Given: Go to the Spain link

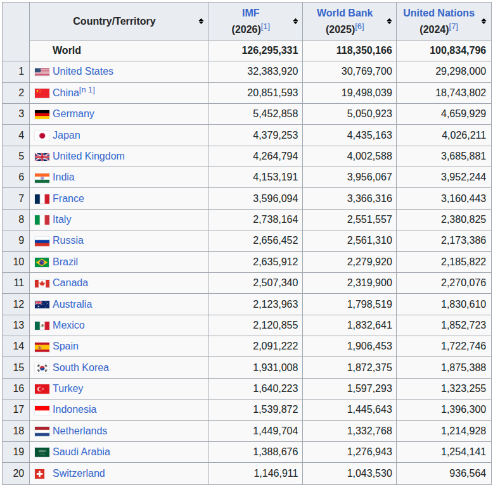Looking at the screenshot, I should click(x=66, y=346).
